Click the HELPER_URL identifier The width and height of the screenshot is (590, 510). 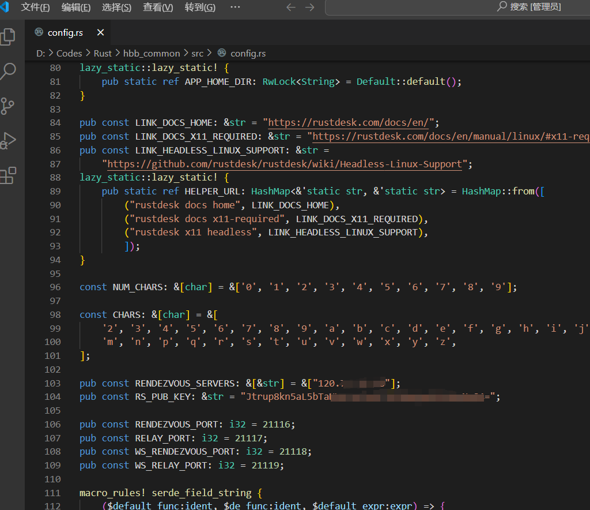(x=212, y=192)
